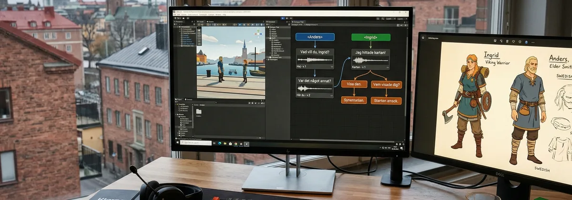Click the Project panel vertical scrollbar
Image resolution: width=572 pixels, height=200 pixels.
click(x=193, y=117)
